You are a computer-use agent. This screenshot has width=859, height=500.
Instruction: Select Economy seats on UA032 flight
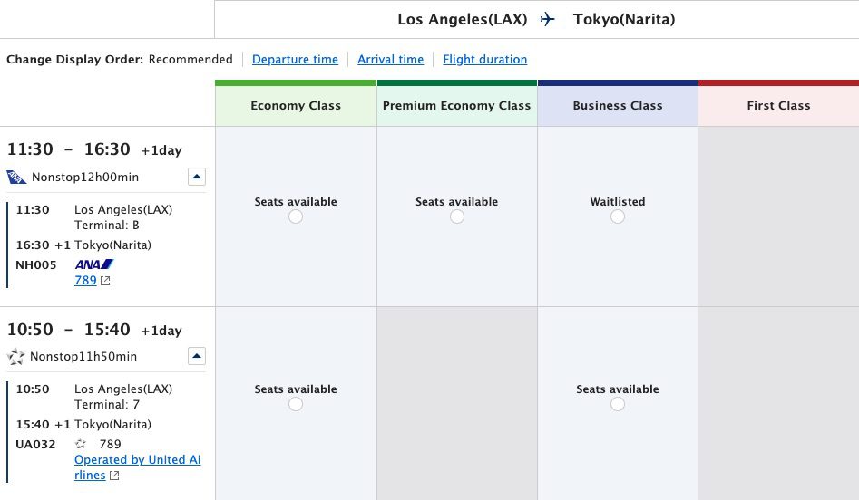pos(296,404)
